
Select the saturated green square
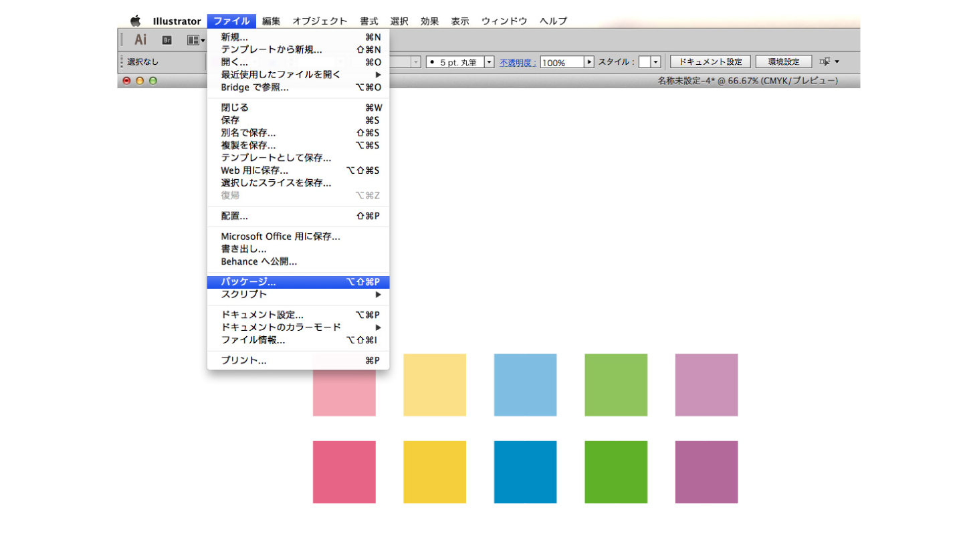(616, 472)
